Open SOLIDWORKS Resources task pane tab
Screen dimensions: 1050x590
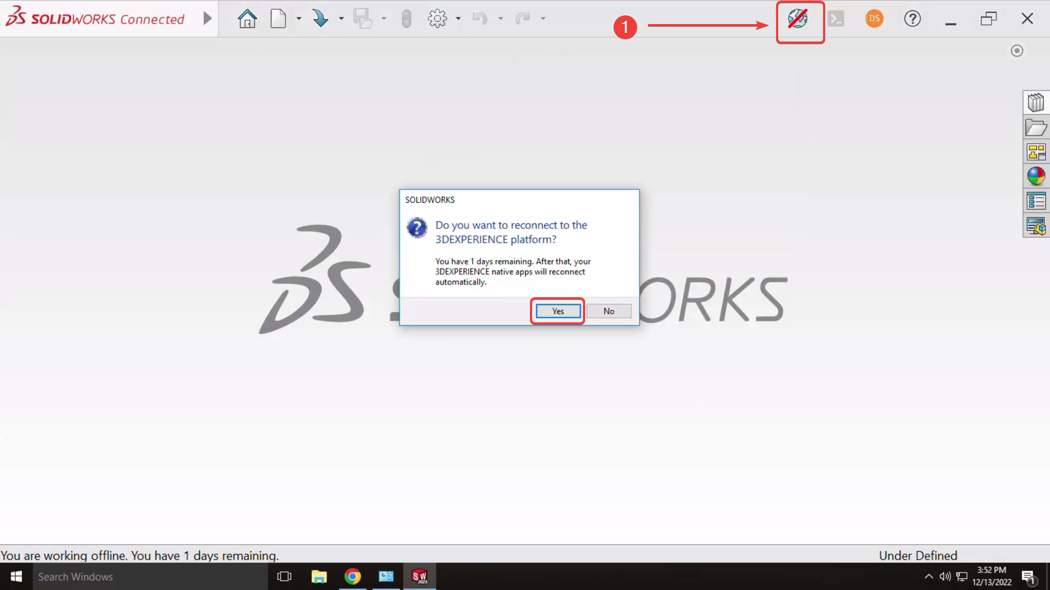tap(1036, 102)
